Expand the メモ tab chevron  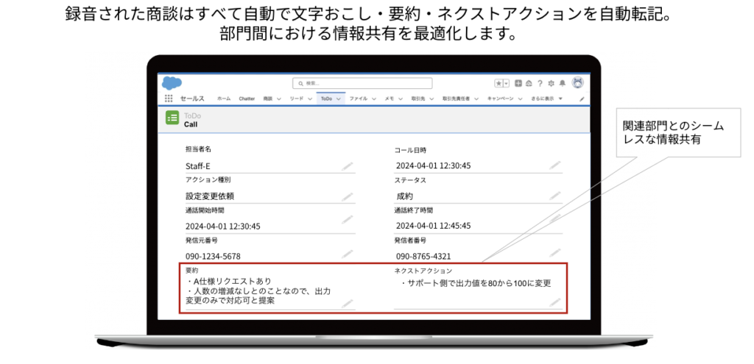(400, 99)
